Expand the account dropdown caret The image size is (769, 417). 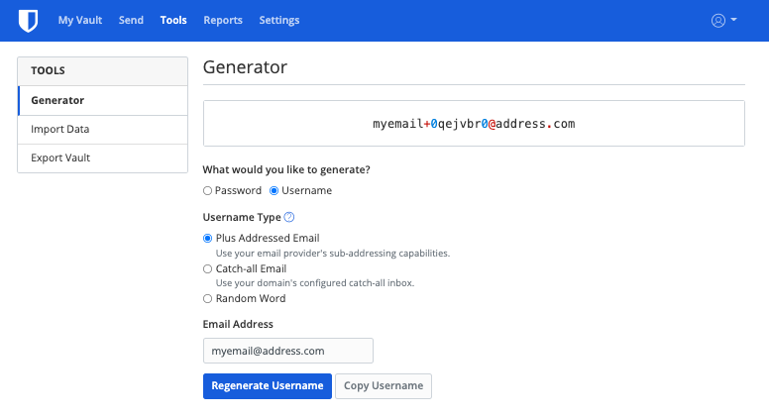[x=733, y=20]
